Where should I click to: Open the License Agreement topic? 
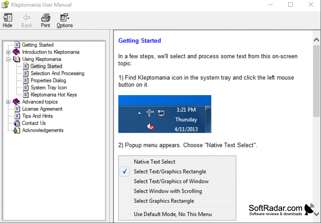pyautogui.click(x=42, y=109)
